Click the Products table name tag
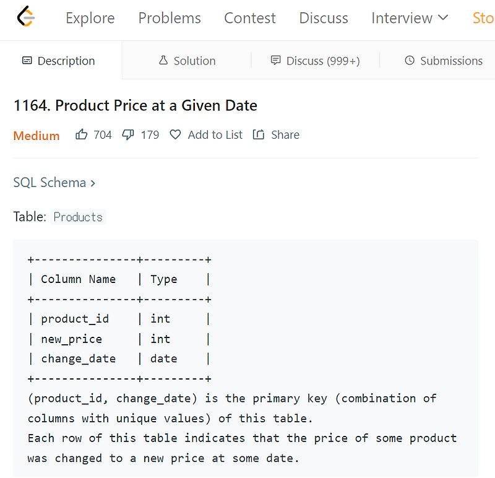 77,217
